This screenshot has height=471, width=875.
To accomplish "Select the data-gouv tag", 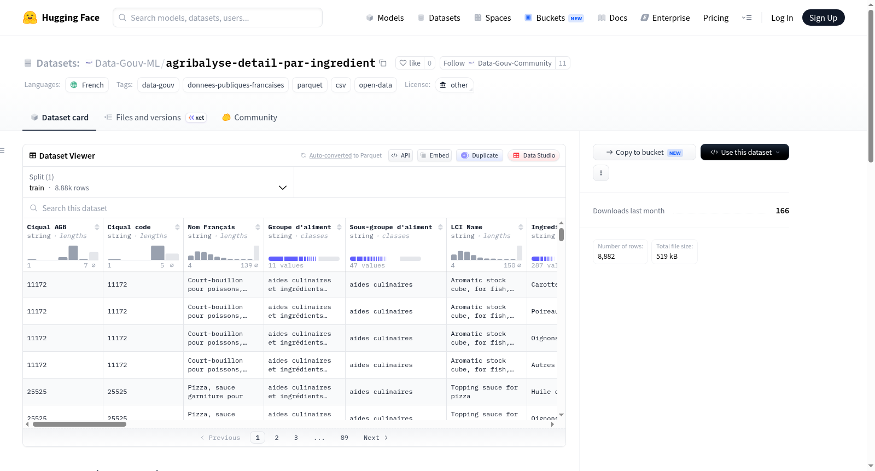I will [x=158, y=85].
